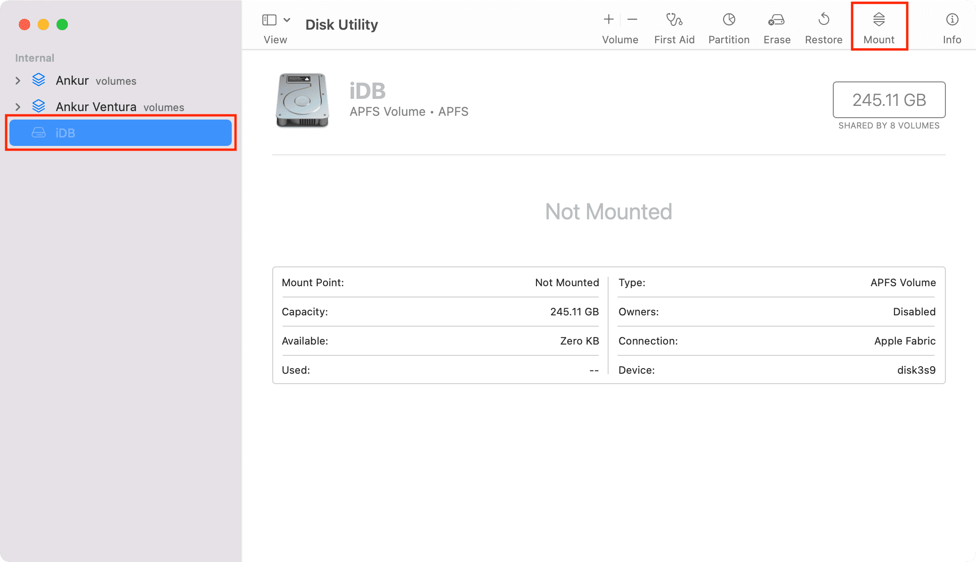Click the large iDB volume heading
The image size is (976, 562).
(367, 91)
